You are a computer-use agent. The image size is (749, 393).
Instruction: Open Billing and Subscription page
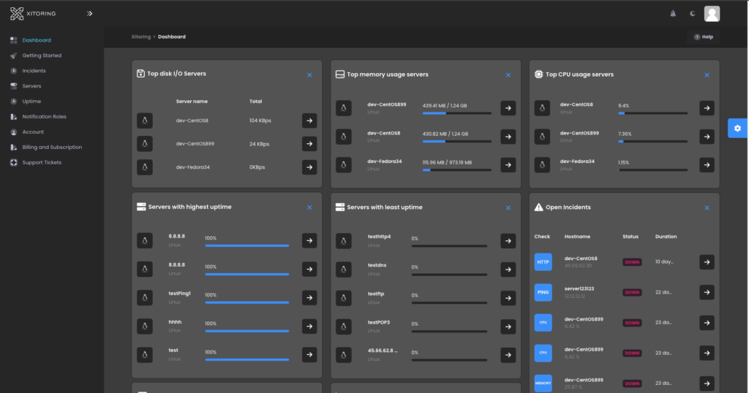click(52, 147)
